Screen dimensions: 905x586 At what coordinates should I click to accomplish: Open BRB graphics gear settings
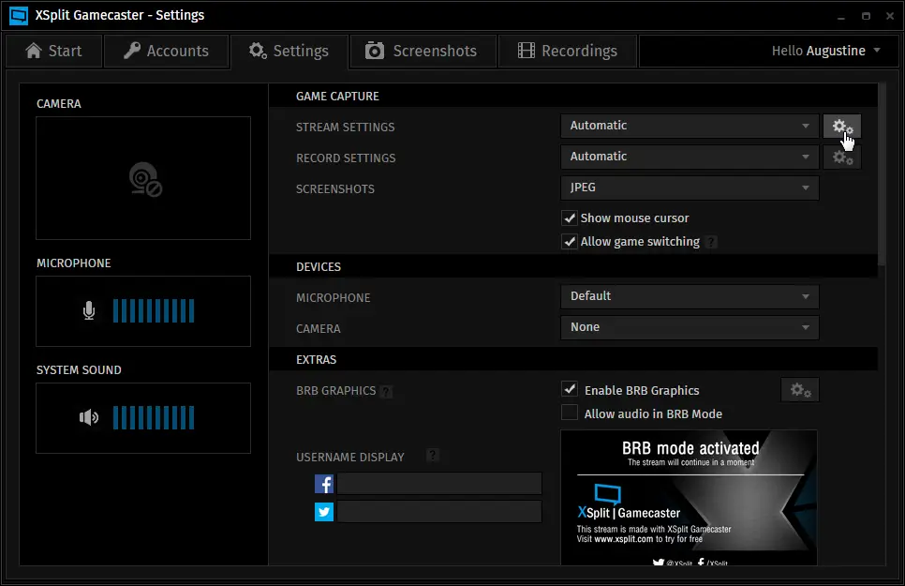coord(799,390)
